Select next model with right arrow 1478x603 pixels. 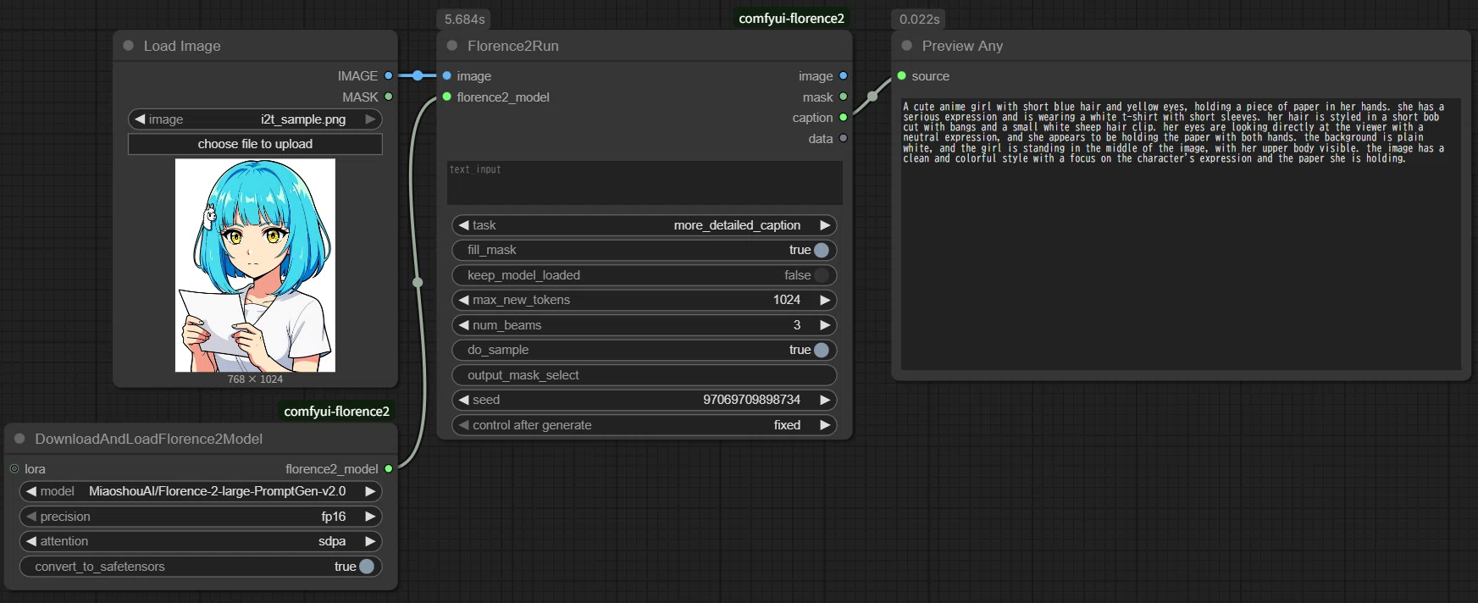(370, 491)
